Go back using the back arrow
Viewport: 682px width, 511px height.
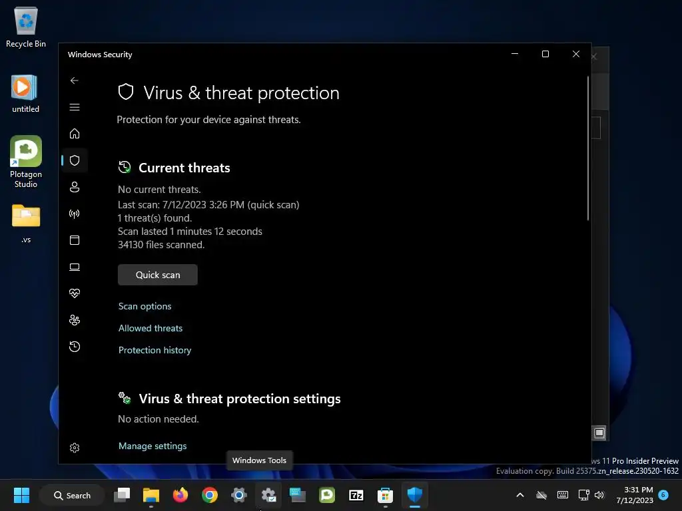tap(75, 81)
